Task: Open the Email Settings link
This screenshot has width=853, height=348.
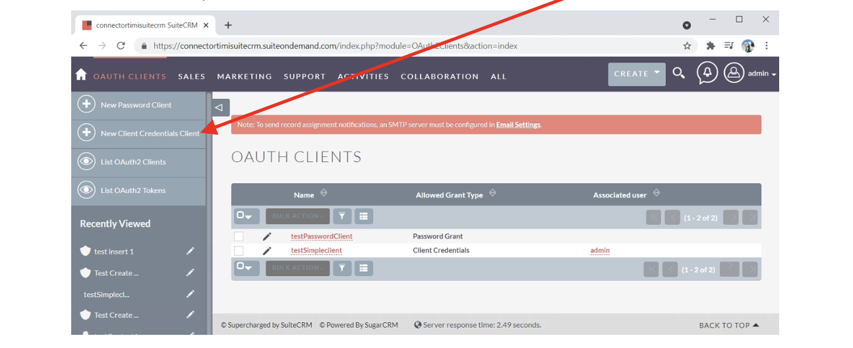Action: (x=518, y=125)
